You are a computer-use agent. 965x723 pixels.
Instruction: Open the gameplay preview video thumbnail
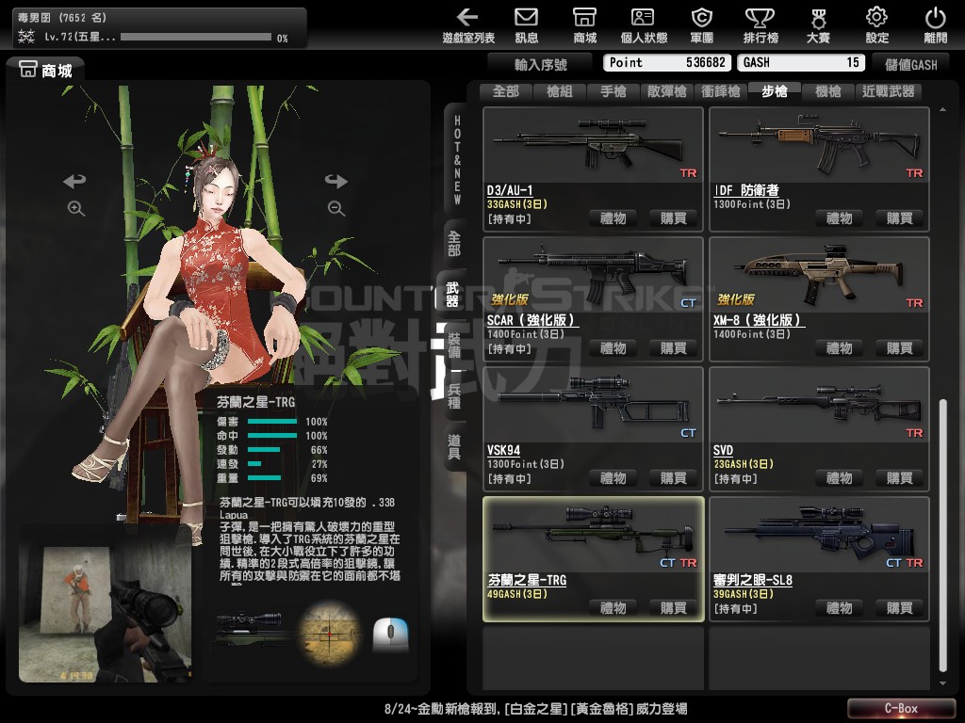[106, 614]
